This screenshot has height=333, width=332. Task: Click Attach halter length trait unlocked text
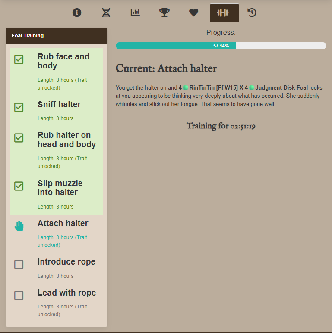[x=62, y=241]
